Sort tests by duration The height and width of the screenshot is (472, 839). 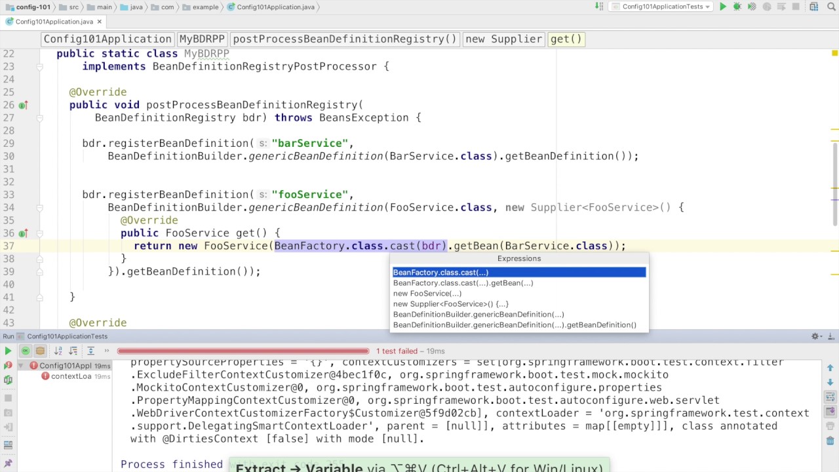[73, 351]
